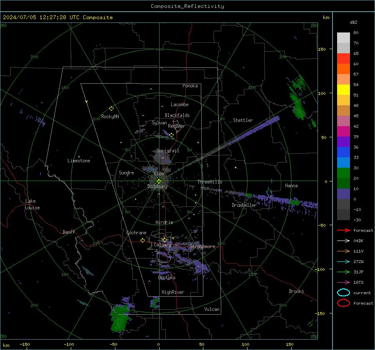Click the yellow diamond marker below RedDeer
The width and height of the screenshot is (375, 350).
tap(172, 135)
